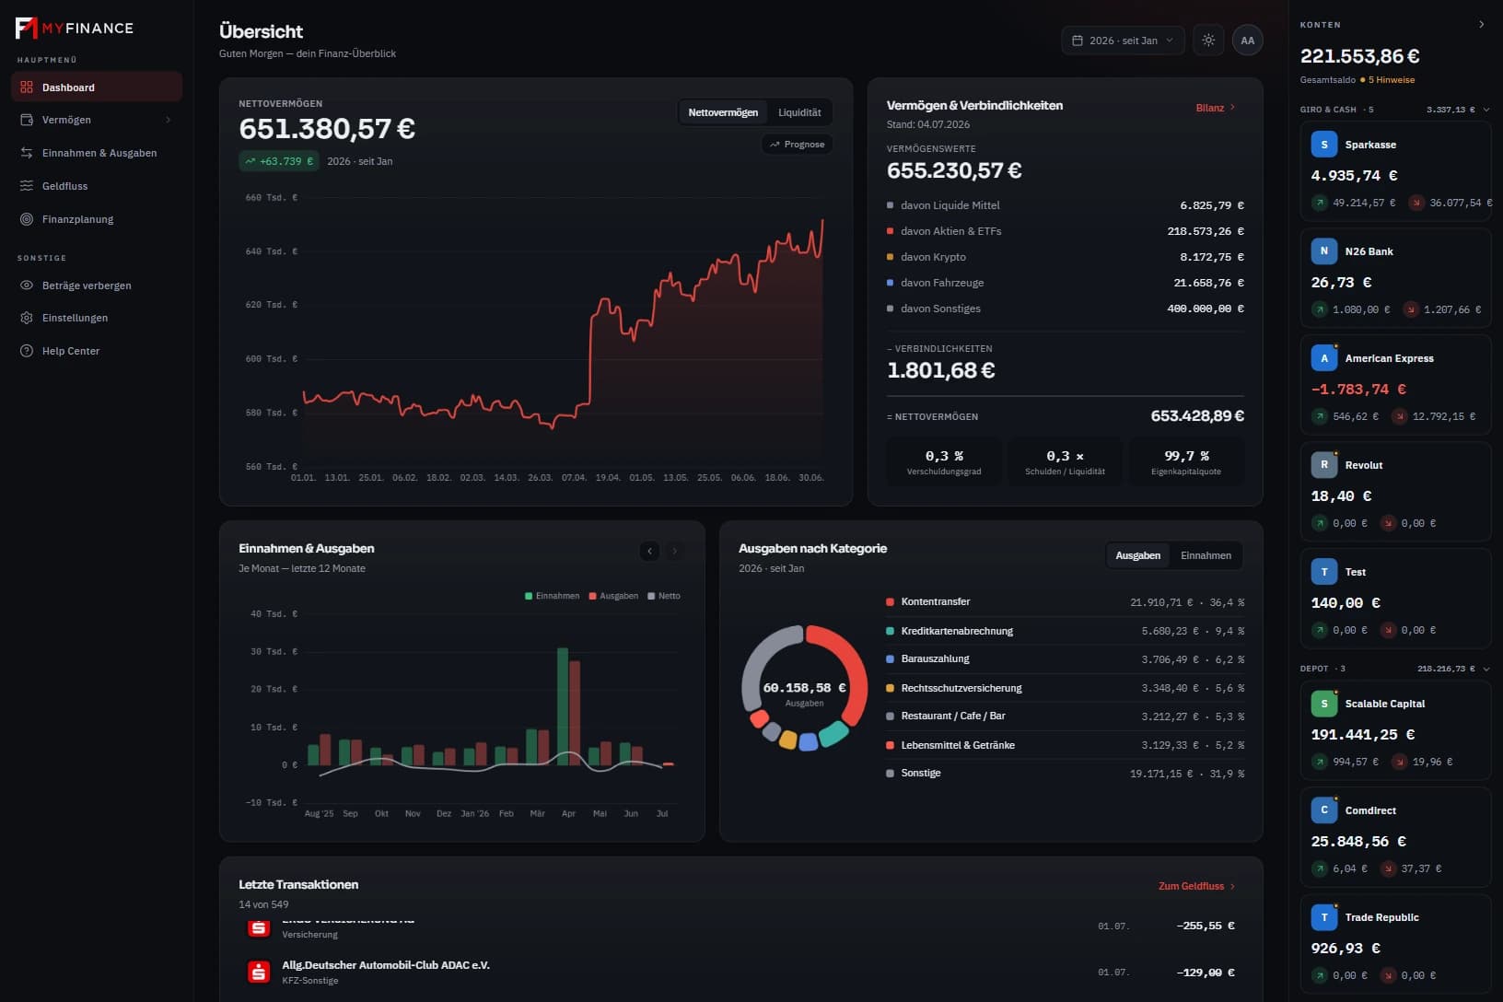Screen dimensions: 1503x1002
Task: Open the 2026 seit Jan date dropdown
Action: 1123,41
